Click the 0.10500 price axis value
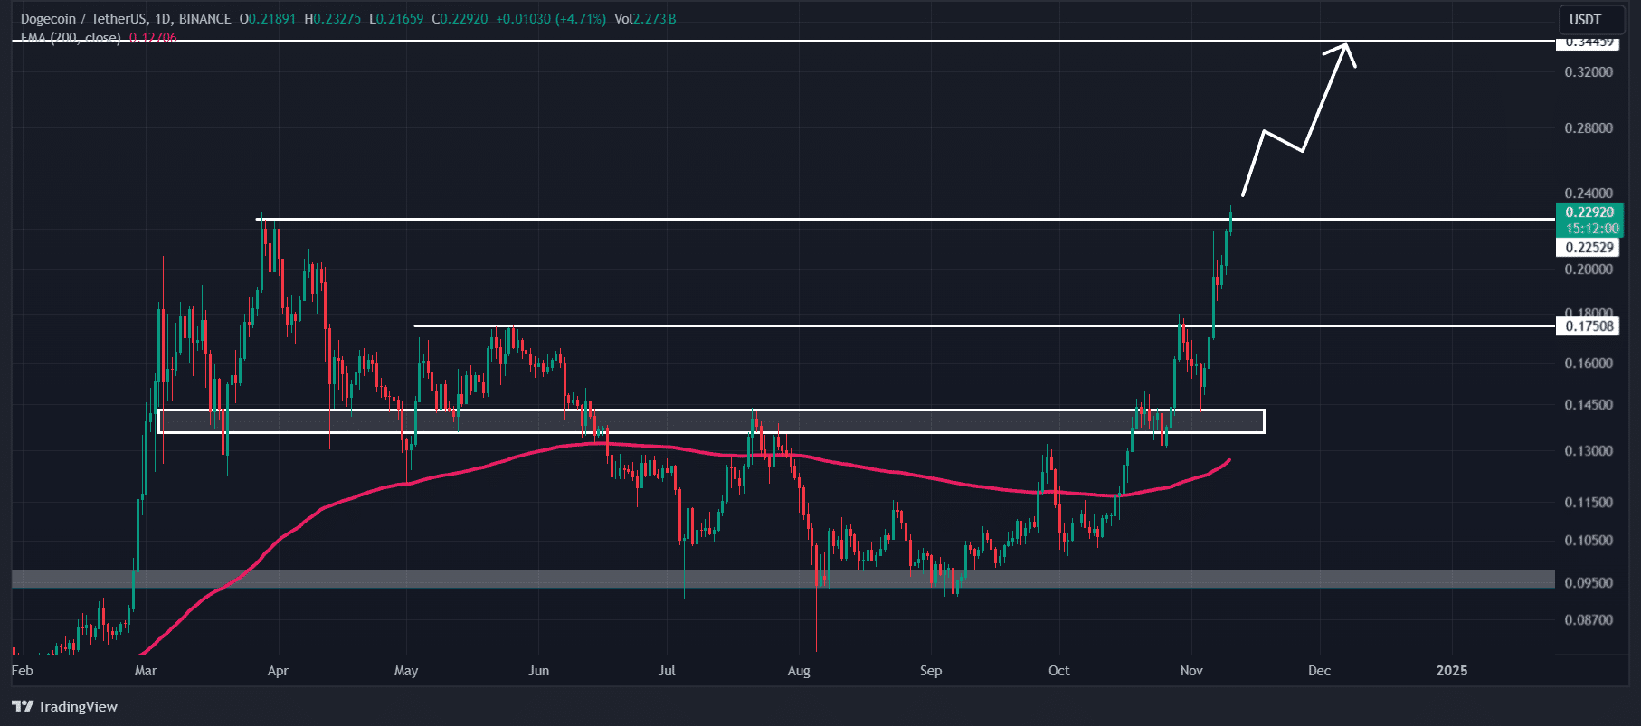Viewport: 1641px width, 726px height. pos(1589,540)
